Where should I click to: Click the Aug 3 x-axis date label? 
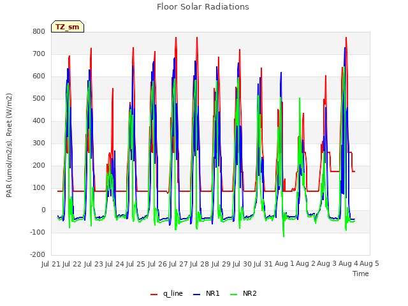[x=327, y=264]
